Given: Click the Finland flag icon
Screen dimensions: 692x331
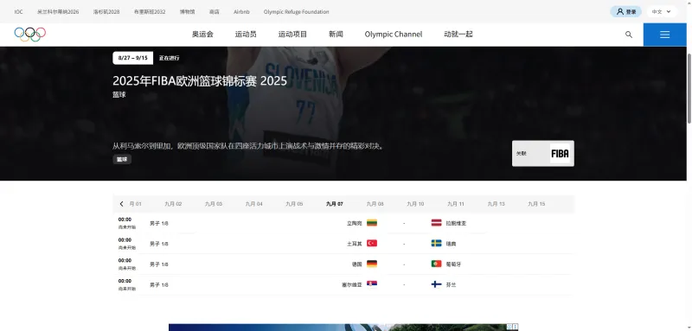Looking at the screenshot, I should tap(436, 284).
